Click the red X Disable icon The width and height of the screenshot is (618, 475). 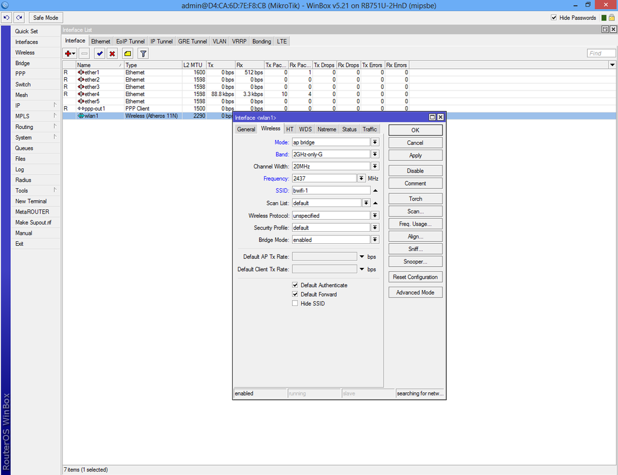click(113, 53)
